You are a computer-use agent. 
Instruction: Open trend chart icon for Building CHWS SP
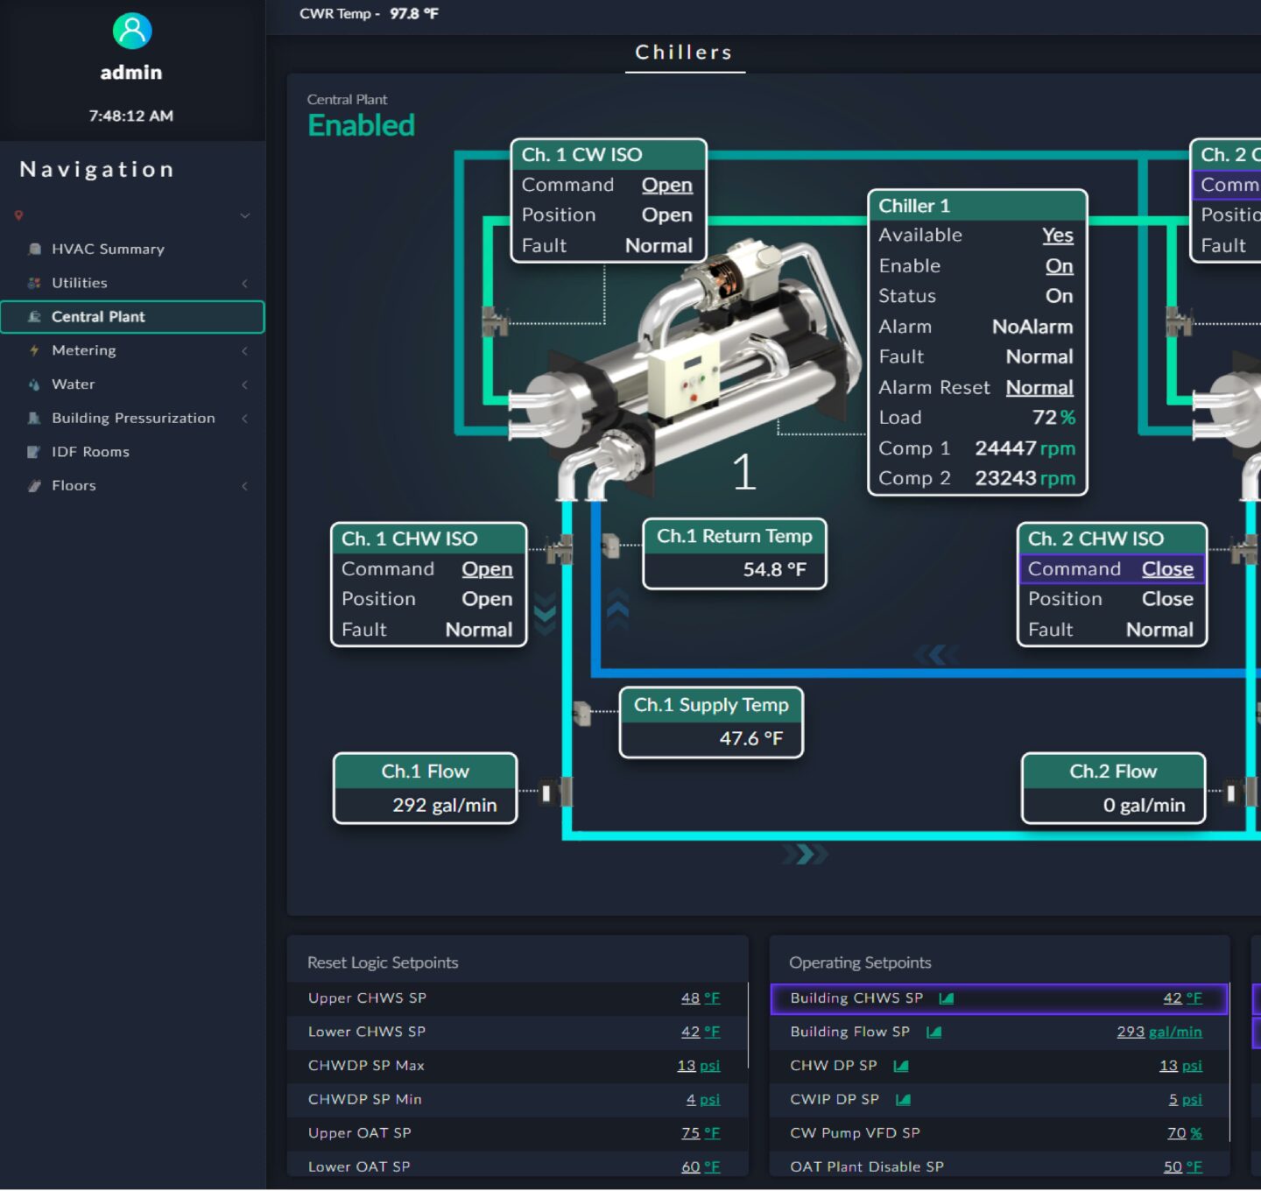[x=947, y=998]
